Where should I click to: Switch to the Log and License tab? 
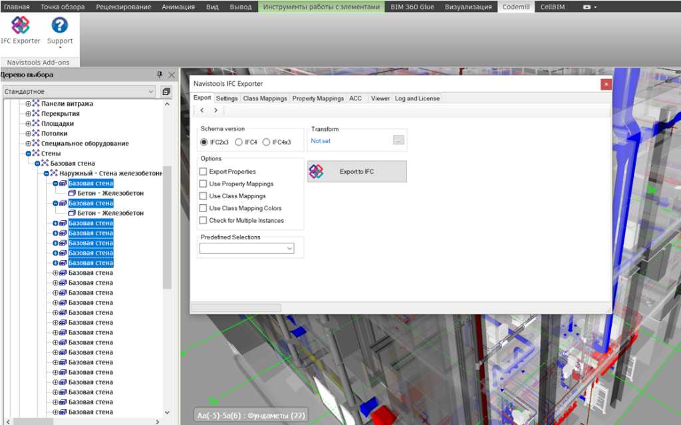click(417, 98)
